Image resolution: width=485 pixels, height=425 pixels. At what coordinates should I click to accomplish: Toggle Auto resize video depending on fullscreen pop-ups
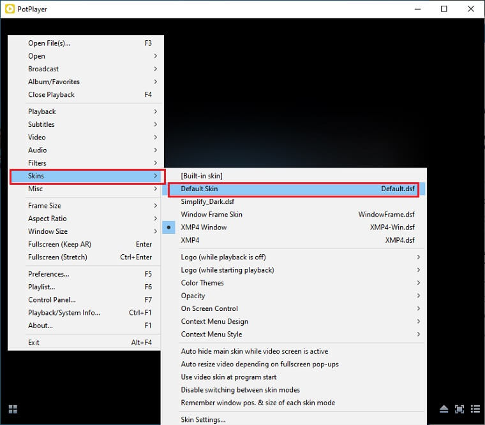[294, 364]
